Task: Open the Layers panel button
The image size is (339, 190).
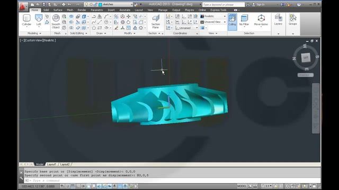Action: pyautogui.click(x=278, y=20)
